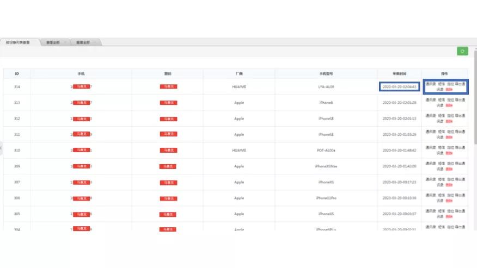Image resolution: width=477 pixels, height=268 pixels.
Task: Select the ID cell 314
Action: coord(17,86)
